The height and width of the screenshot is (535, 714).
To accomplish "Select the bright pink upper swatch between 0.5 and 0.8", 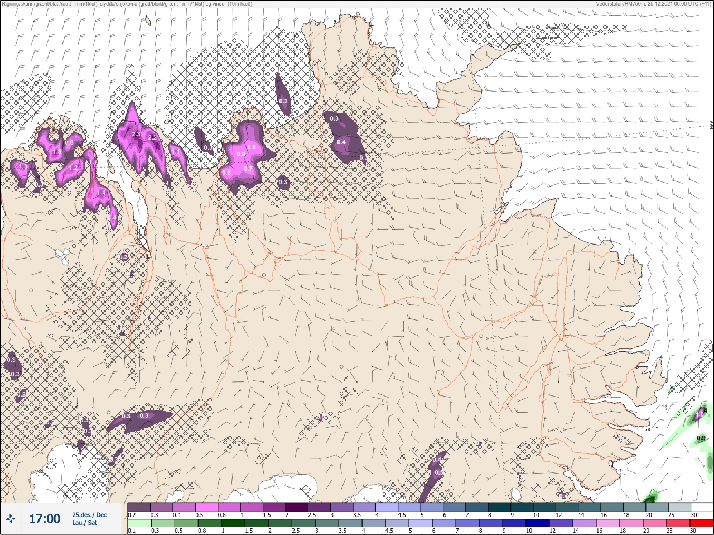I will tap(207, 507).
